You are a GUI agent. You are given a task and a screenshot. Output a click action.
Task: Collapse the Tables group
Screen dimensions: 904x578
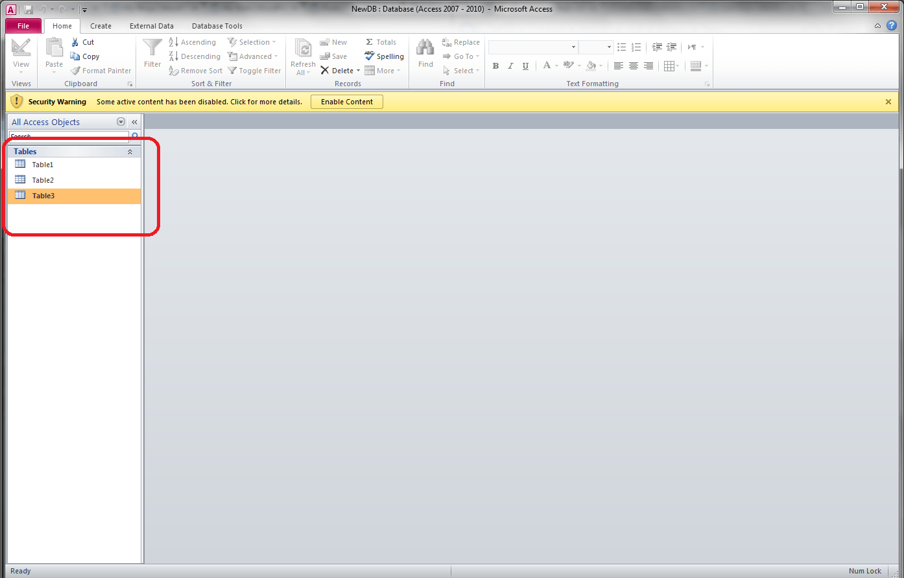click(130, 151)
